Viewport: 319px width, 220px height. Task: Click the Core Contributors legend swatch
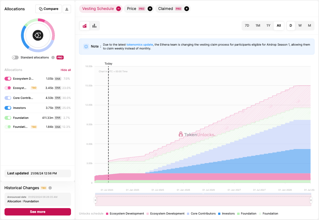[188, 214]
